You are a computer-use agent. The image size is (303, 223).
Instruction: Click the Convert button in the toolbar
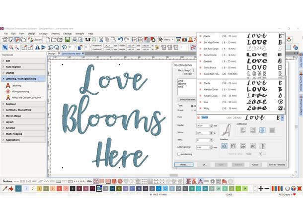point(35,40)
